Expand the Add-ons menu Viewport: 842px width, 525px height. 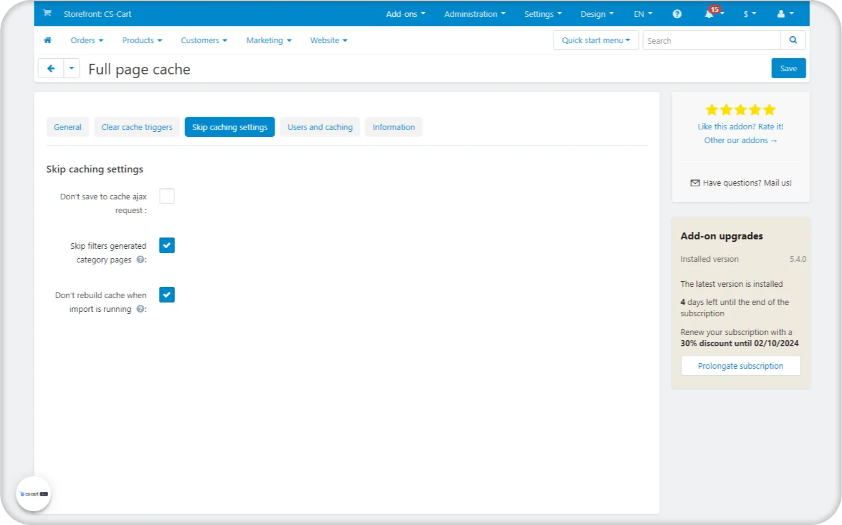coord(406,14)
